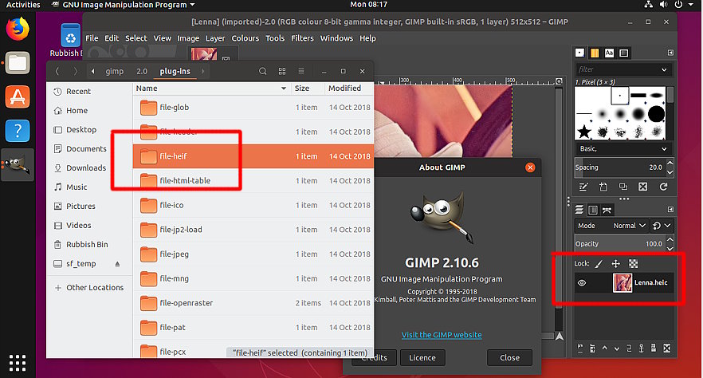Click the brush Spacing slider
The image size is (703, 378).
(619, 167)
